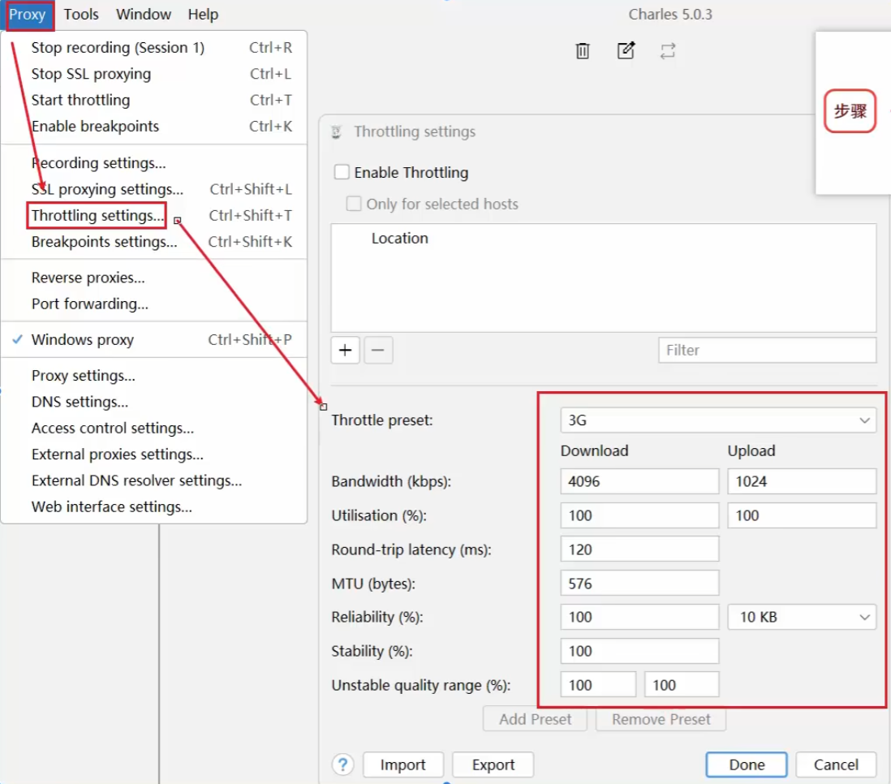This screenshot has height=784, width=891.
Task: Click the trash can clear session icon
Action: (582, 51)
